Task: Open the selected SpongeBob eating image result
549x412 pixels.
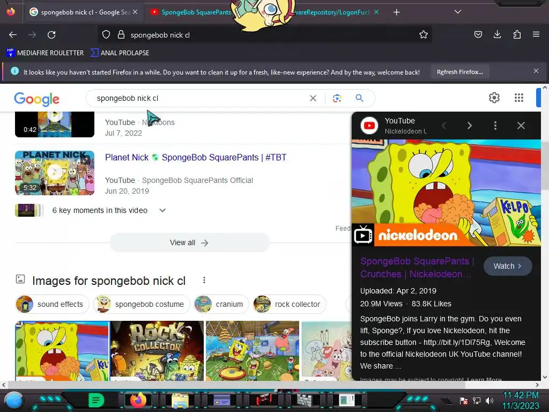Action: coord(62,351)
